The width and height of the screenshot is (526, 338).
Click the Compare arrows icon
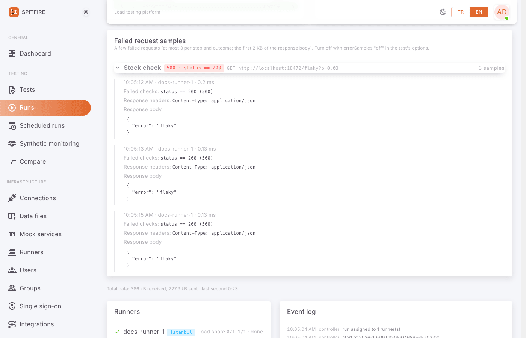tap(12, 162)
